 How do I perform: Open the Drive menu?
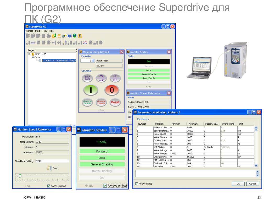[38, 31]
